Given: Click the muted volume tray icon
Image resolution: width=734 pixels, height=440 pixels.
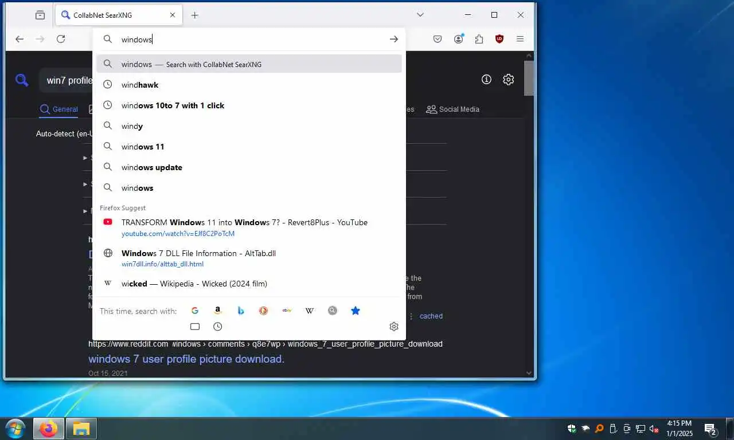Looking at the screenshot, I should (x=654, y=429).
